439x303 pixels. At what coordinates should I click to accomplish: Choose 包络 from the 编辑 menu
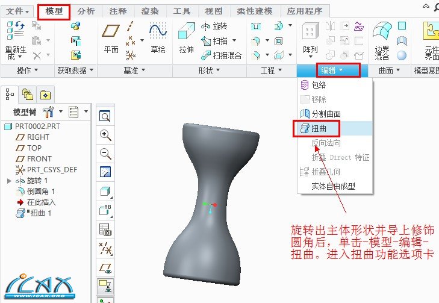tap(335, 85)
